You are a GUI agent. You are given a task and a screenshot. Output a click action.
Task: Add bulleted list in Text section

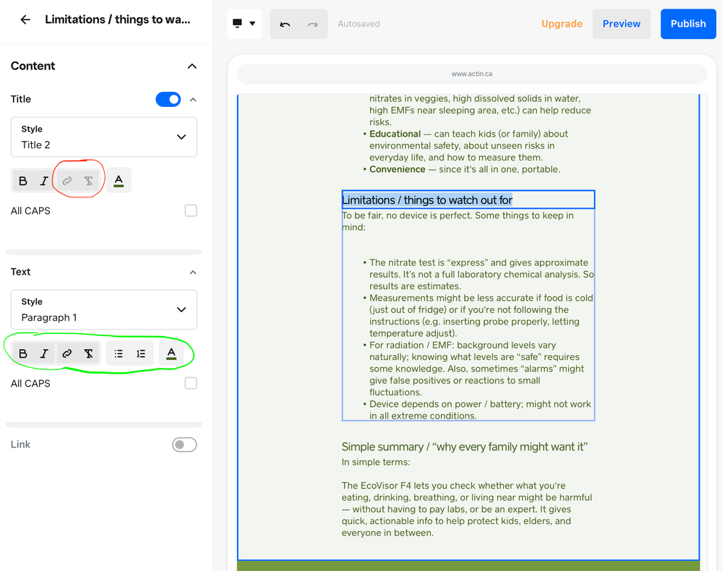pyautogui.click(x=119, y=353)
